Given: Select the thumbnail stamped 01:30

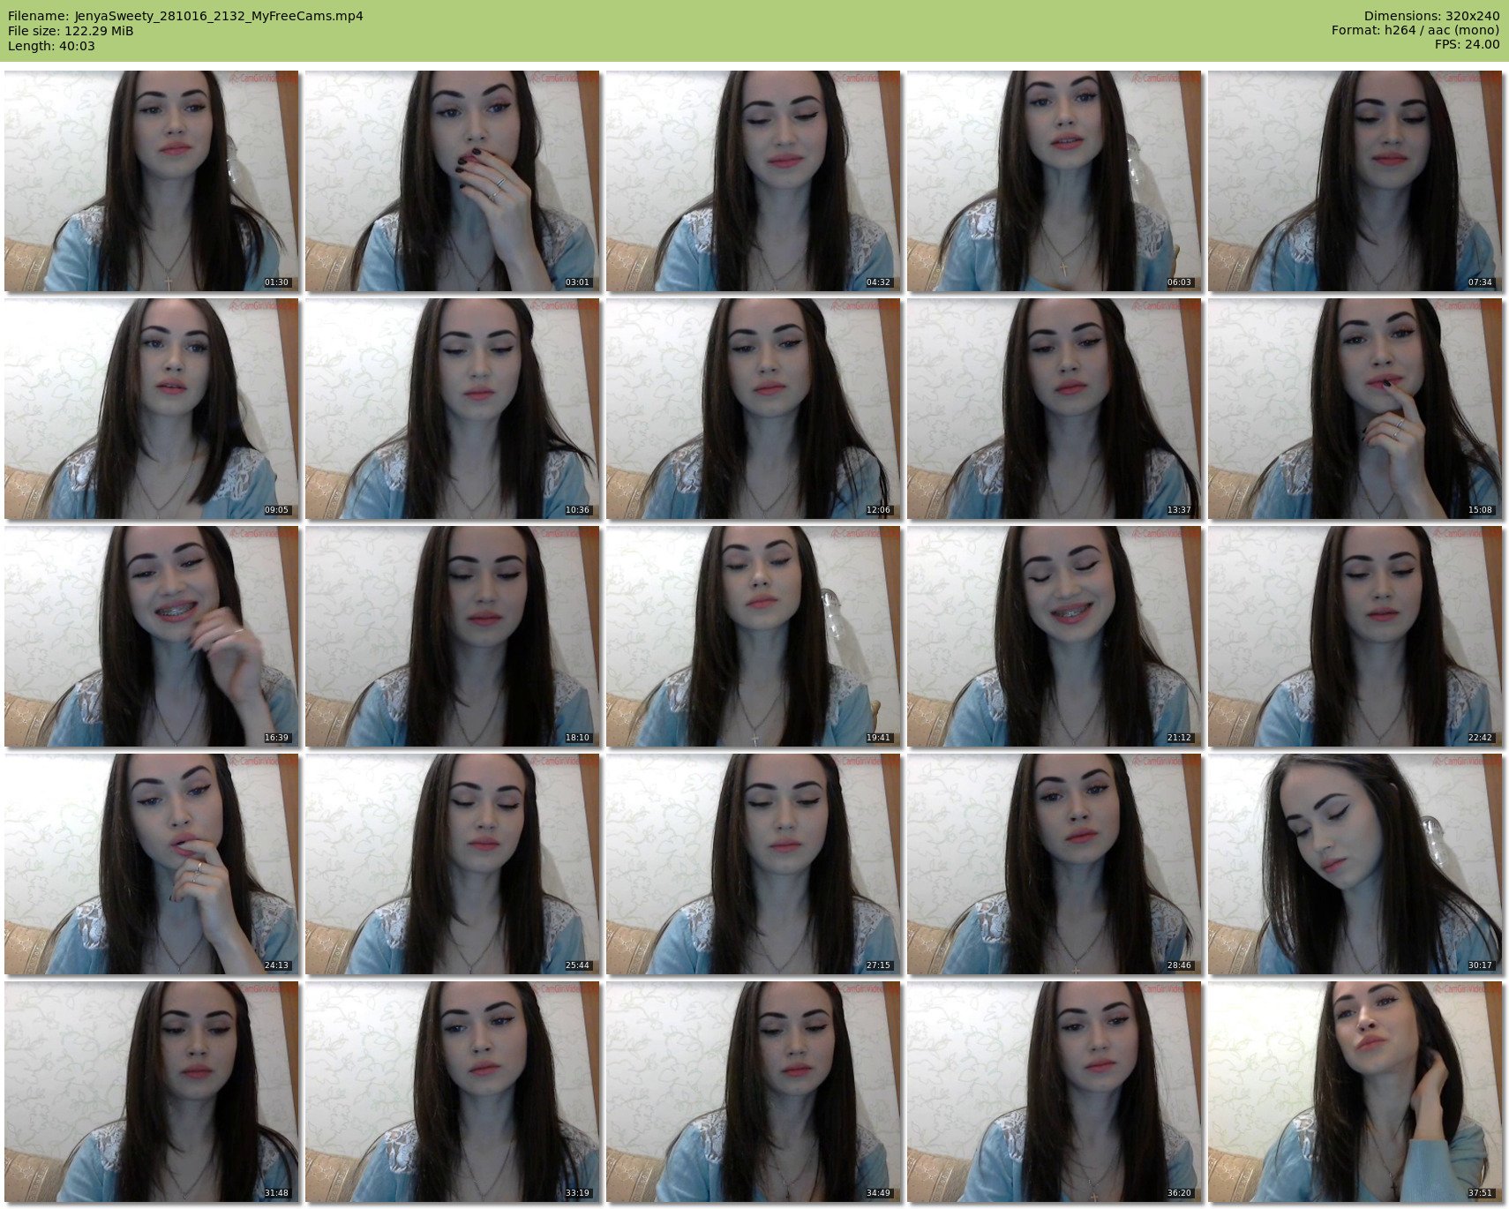Looking at the screenshot, I should point(151,181).
